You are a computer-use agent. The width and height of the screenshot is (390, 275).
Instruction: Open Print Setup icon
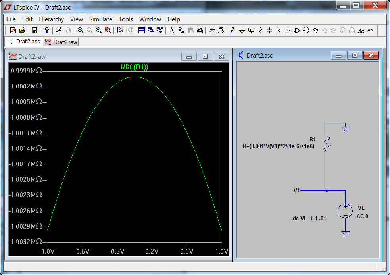pyautogui.click(x=212, y=31)
